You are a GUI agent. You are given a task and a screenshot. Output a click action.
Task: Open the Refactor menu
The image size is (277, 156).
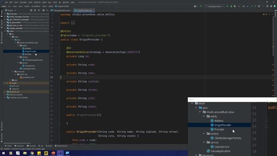pos(37,2)
